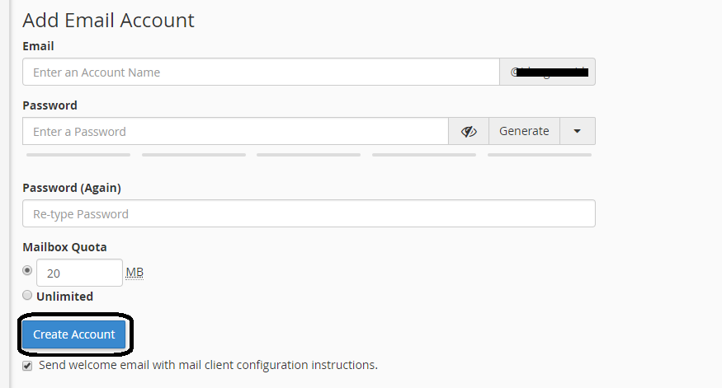Click the Mailbox Quota label

pyautogui.click(x=65, y=247)
